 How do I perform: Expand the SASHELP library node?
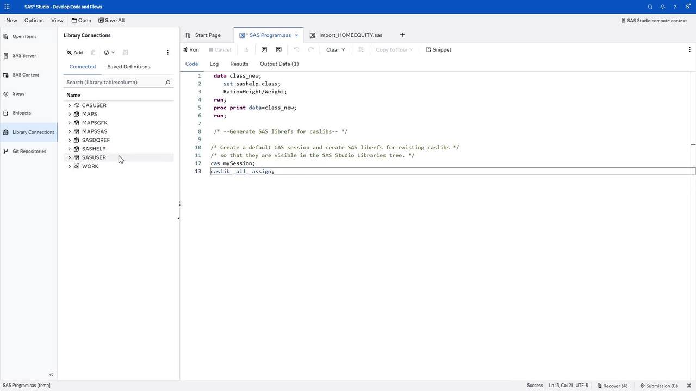(70, 149)
